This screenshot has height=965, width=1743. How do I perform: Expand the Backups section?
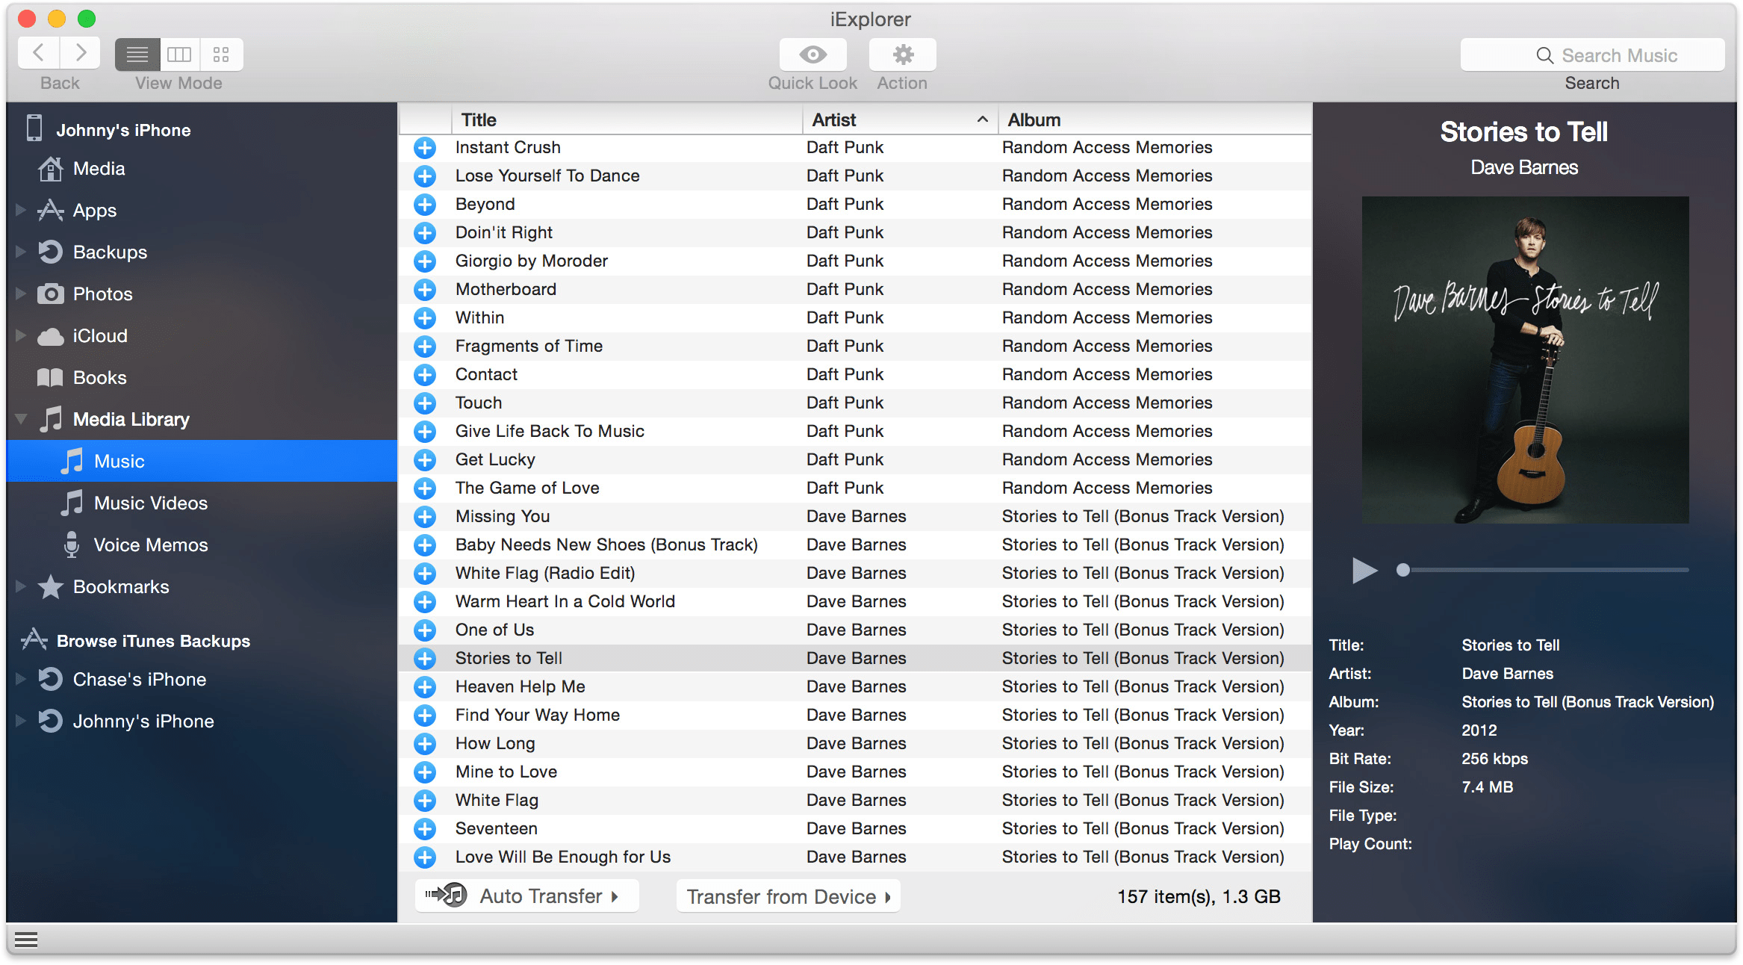click(19, 252)
